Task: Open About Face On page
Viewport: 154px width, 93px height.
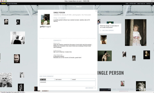Action: tap(141, 4)
